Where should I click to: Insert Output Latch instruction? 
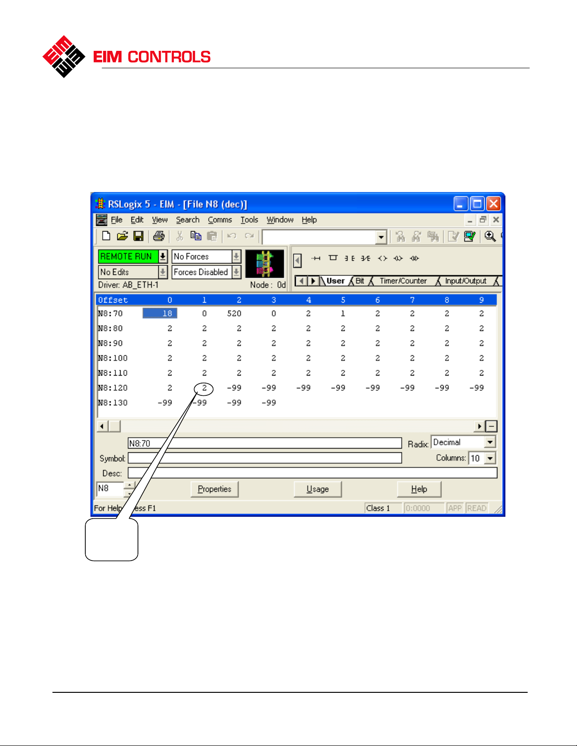tap(398, 258)
